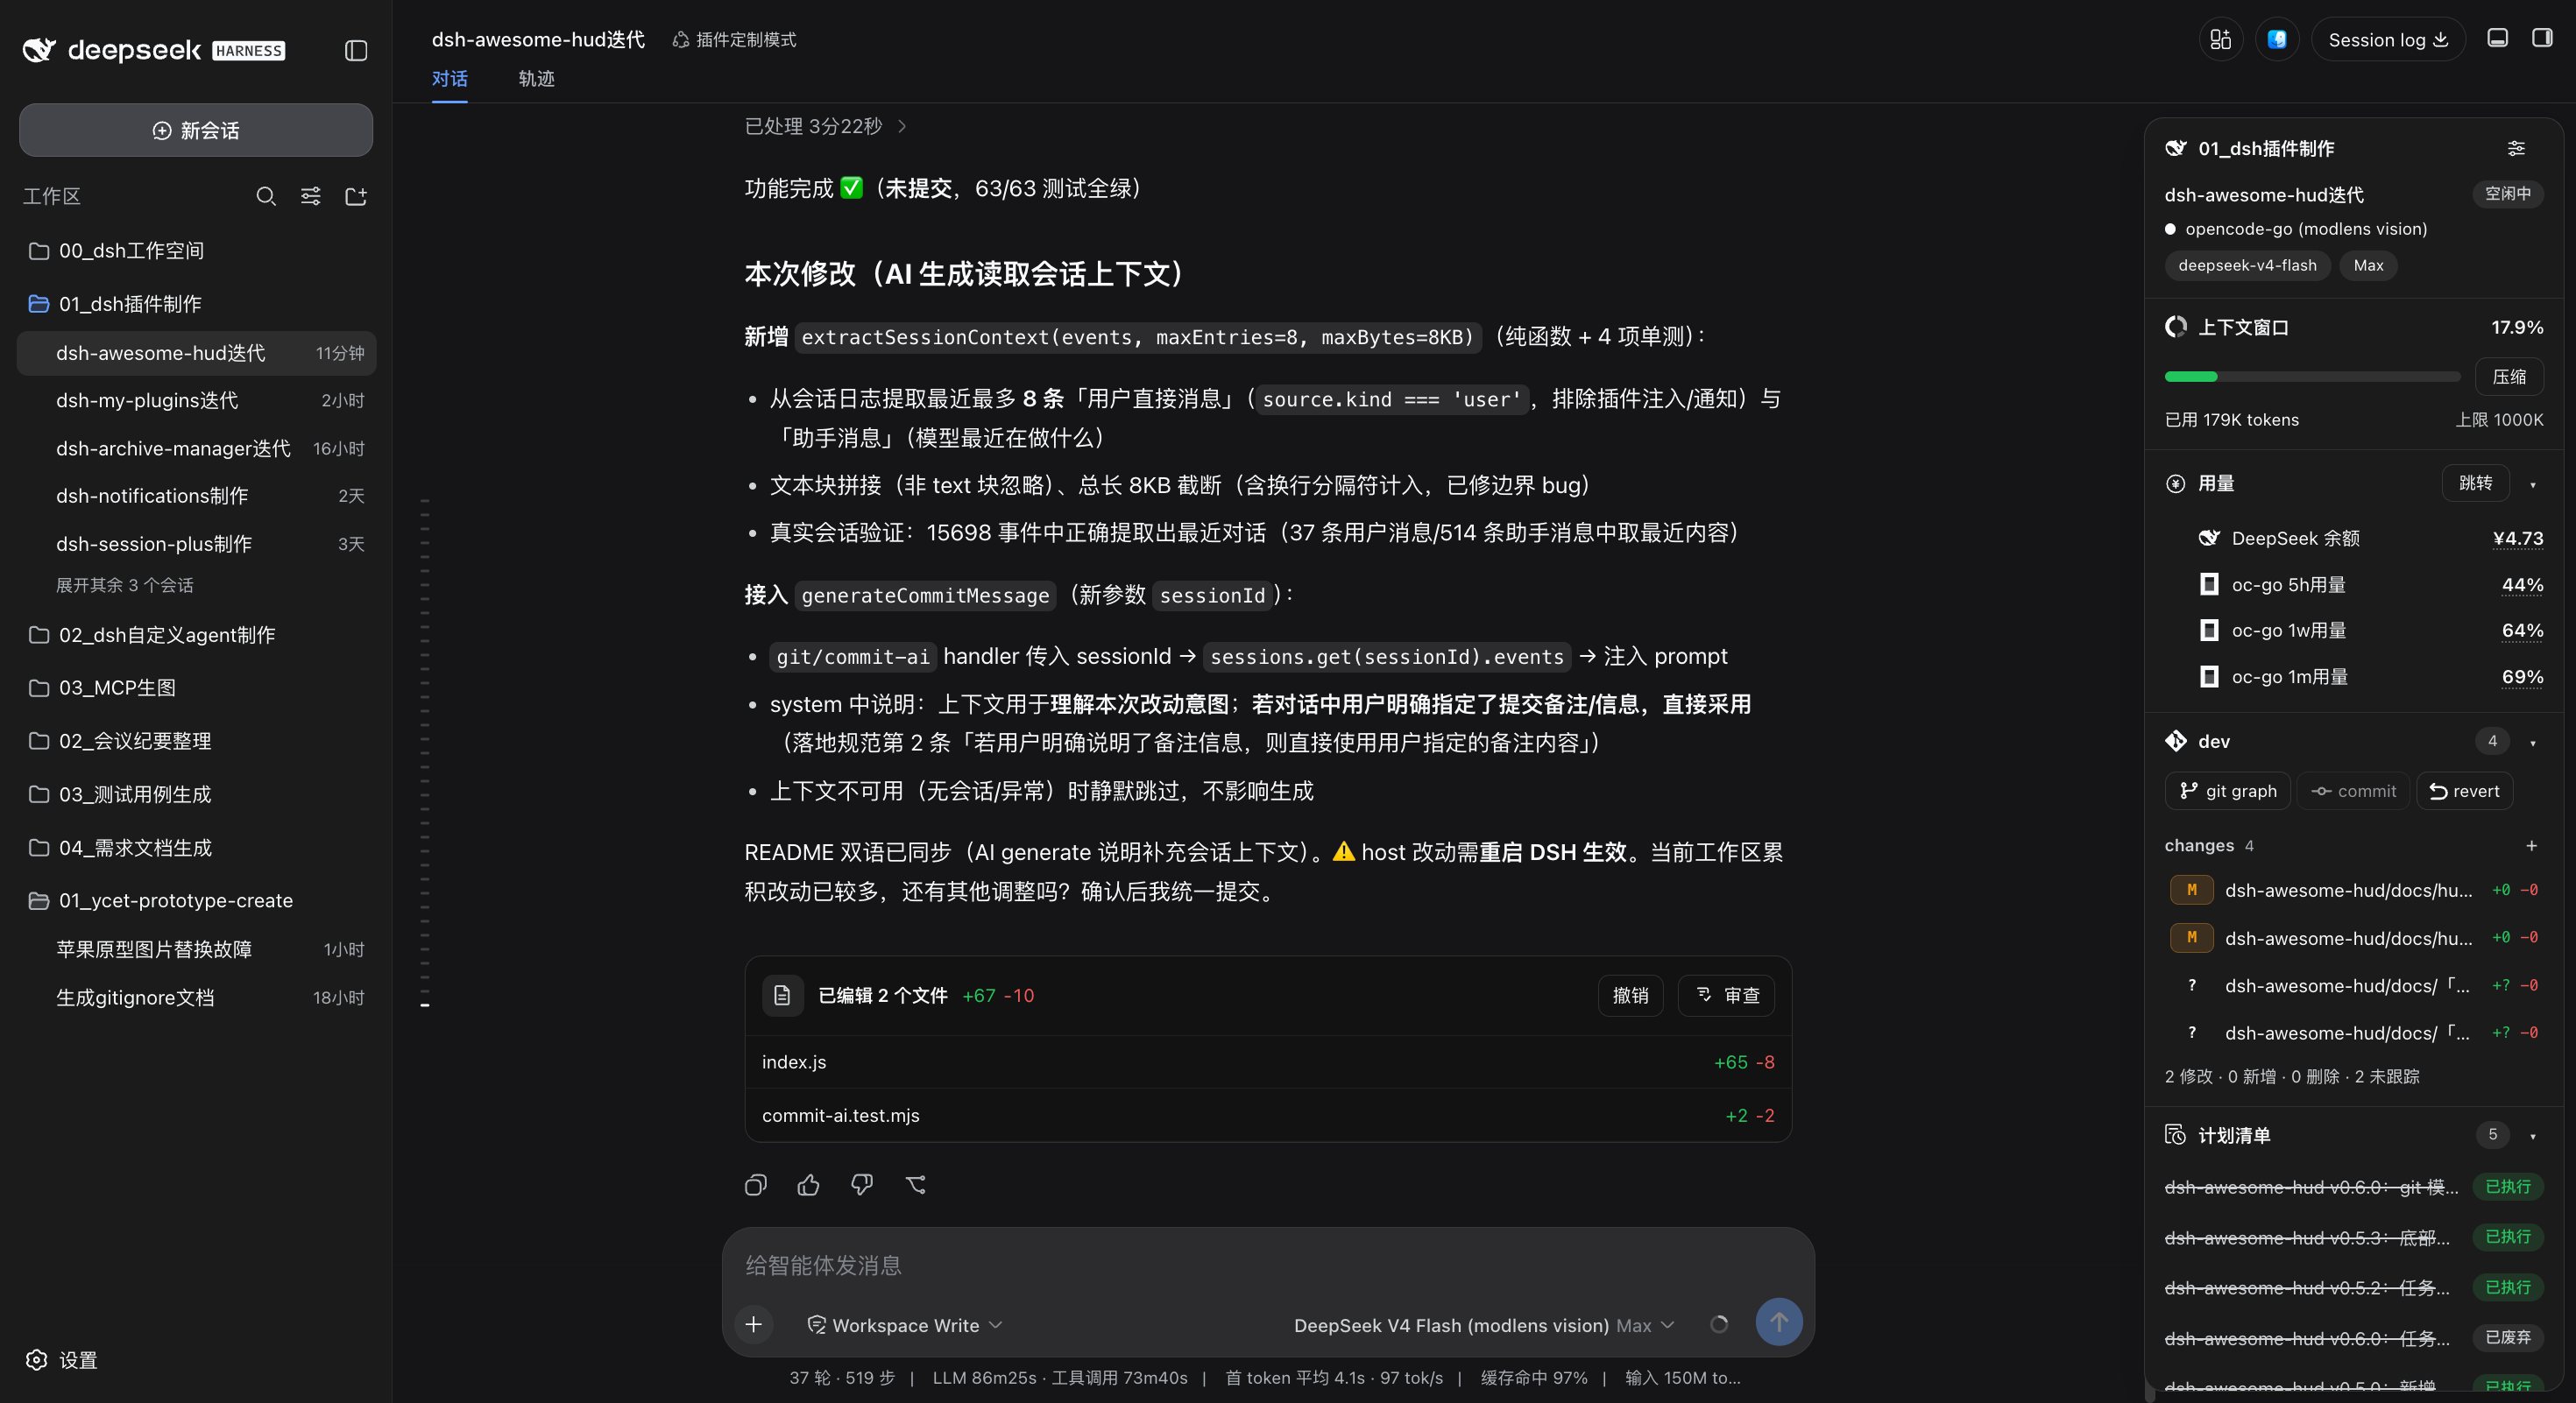Open the dsh-my-plugins迭代 session
Screen dimensions: 2576x1403
(197, 401)
